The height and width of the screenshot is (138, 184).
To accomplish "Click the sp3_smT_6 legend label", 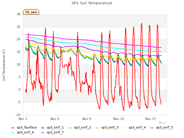I will (25, 132).
